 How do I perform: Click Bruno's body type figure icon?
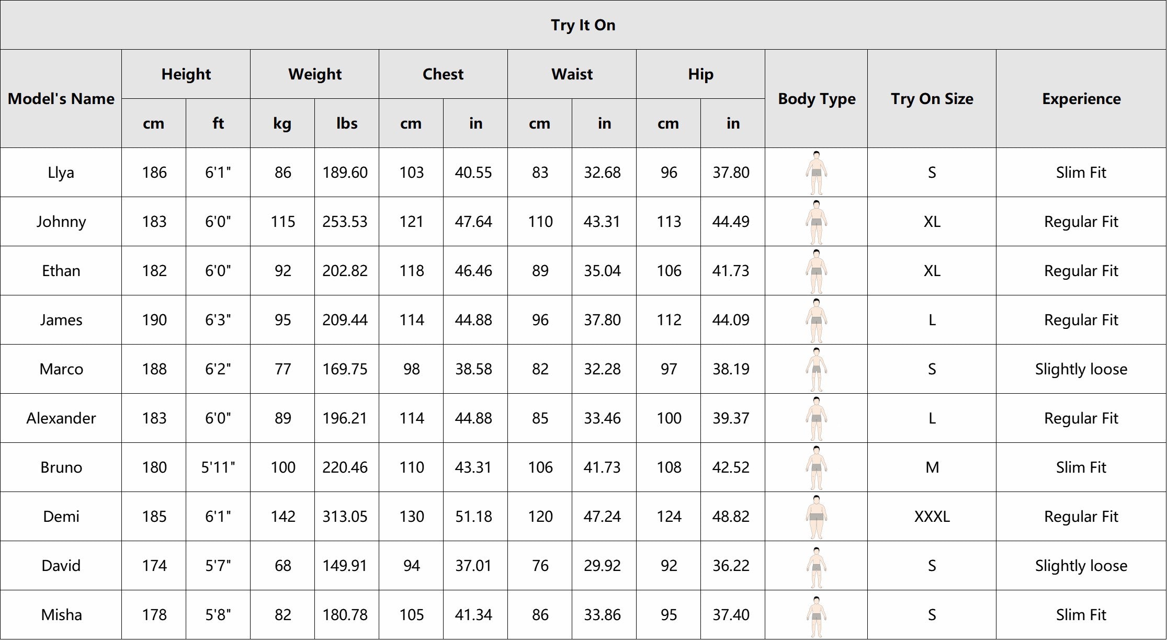click(x=816, y=467)
